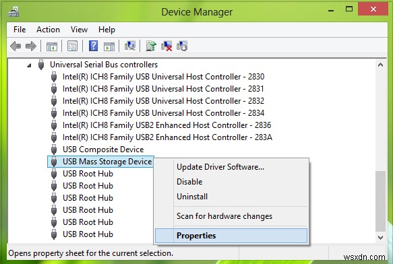
Task: Choose Disable in the context menu
Action: (x=231, y=182)
